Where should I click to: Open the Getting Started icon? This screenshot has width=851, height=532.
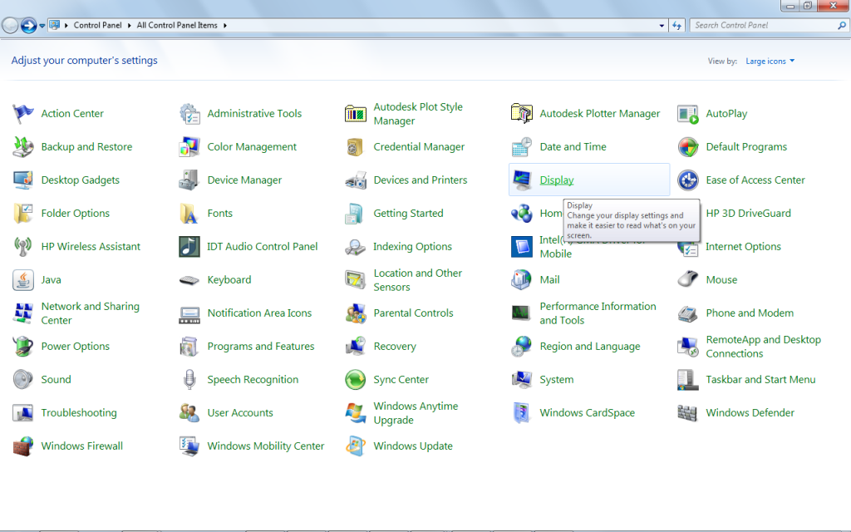[356, 214]
